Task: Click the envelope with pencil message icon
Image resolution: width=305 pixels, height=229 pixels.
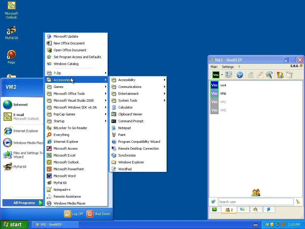Action: point(260,75)
